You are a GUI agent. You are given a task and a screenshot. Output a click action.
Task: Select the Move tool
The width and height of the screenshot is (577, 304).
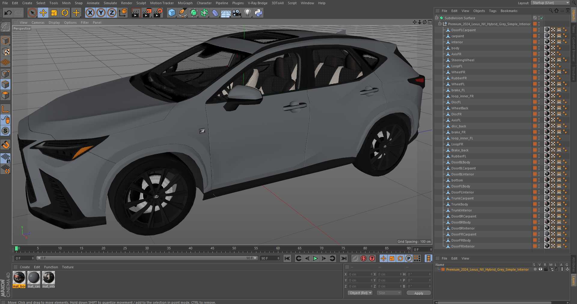coord(43,13)
